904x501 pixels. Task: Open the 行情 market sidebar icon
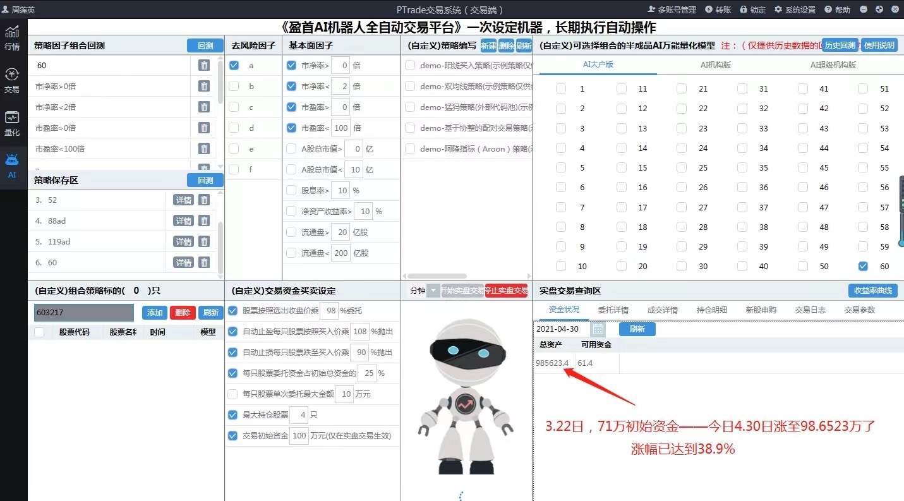point(12,38)
